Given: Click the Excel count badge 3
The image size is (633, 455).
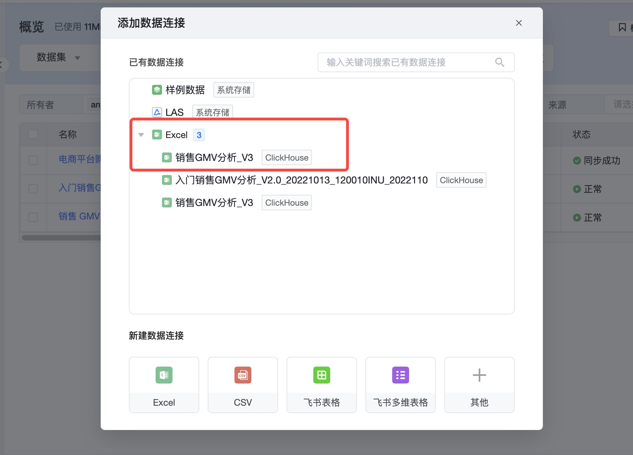Looking at the screenshot, I should (x=199, y=135).
